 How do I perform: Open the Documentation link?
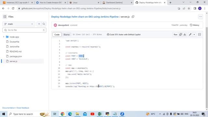9,108
